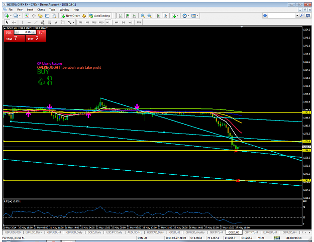
Task: Select the Vertical Line drawing tool
Action: (x=22, y=22)
